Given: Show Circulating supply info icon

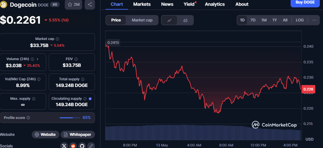Looking at the screenshot, I should (85, 99).
